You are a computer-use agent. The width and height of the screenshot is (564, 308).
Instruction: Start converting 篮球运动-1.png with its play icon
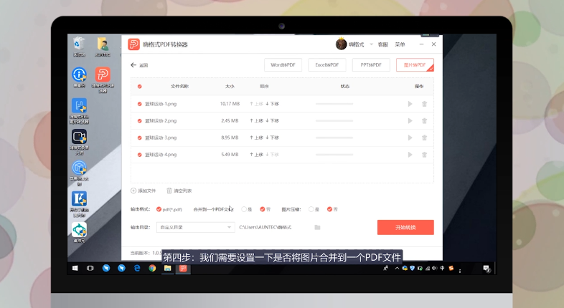point(410,104)
